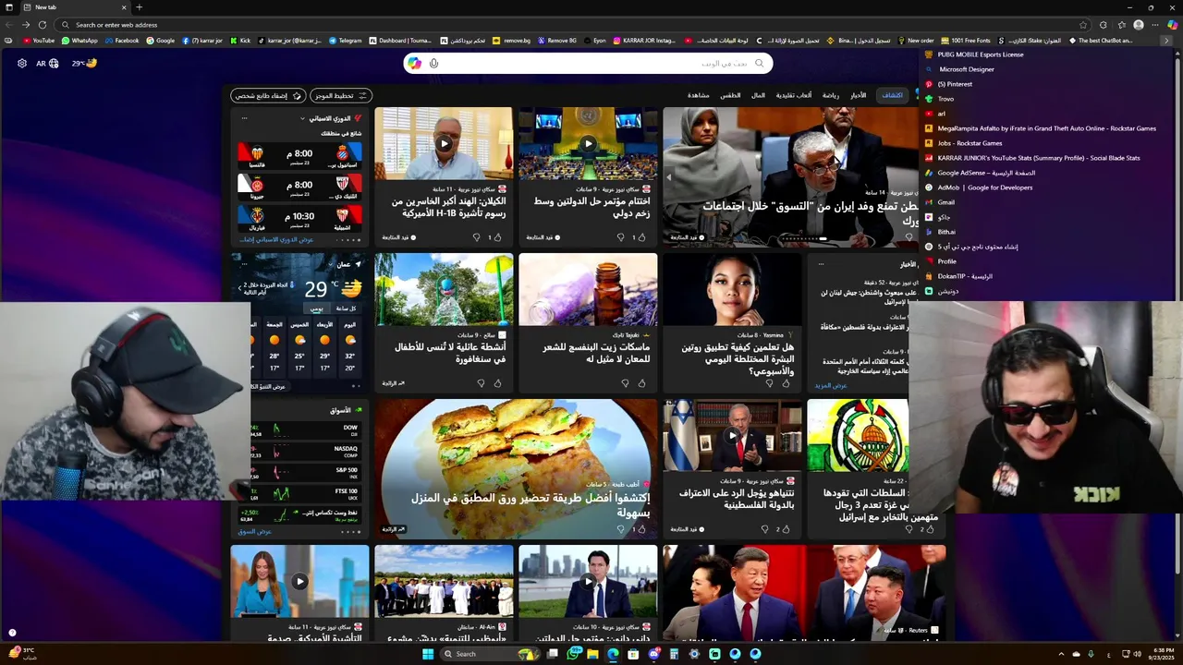Select the اكتشاف feed tab

[x=892, y=95]
